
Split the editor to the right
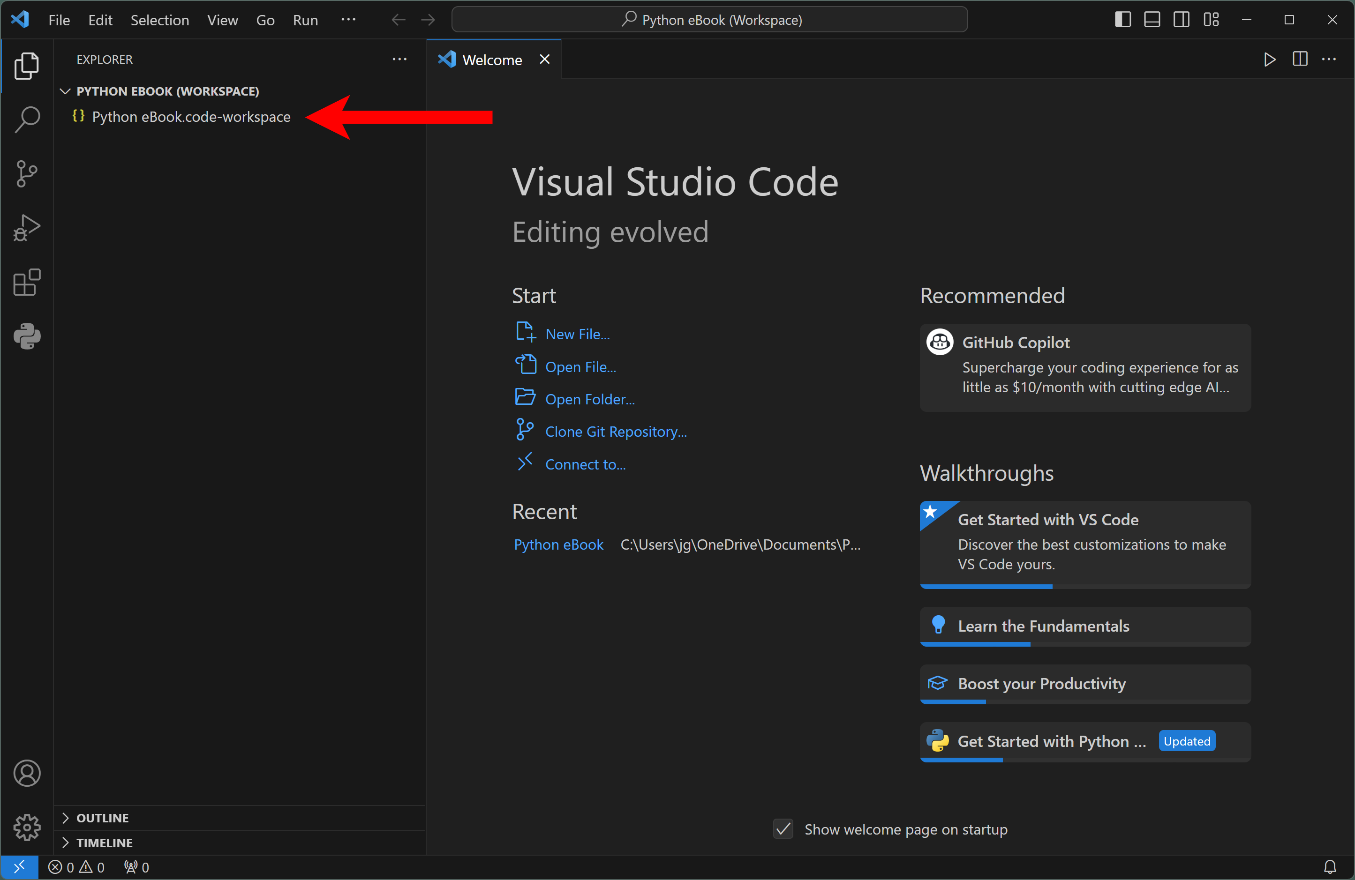[1300, 59]
